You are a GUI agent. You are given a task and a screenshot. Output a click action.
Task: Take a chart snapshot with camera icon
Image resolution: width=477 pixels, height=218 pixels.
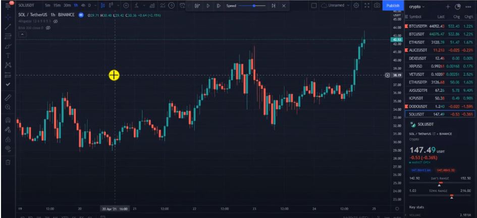click(x=377, y=6)
